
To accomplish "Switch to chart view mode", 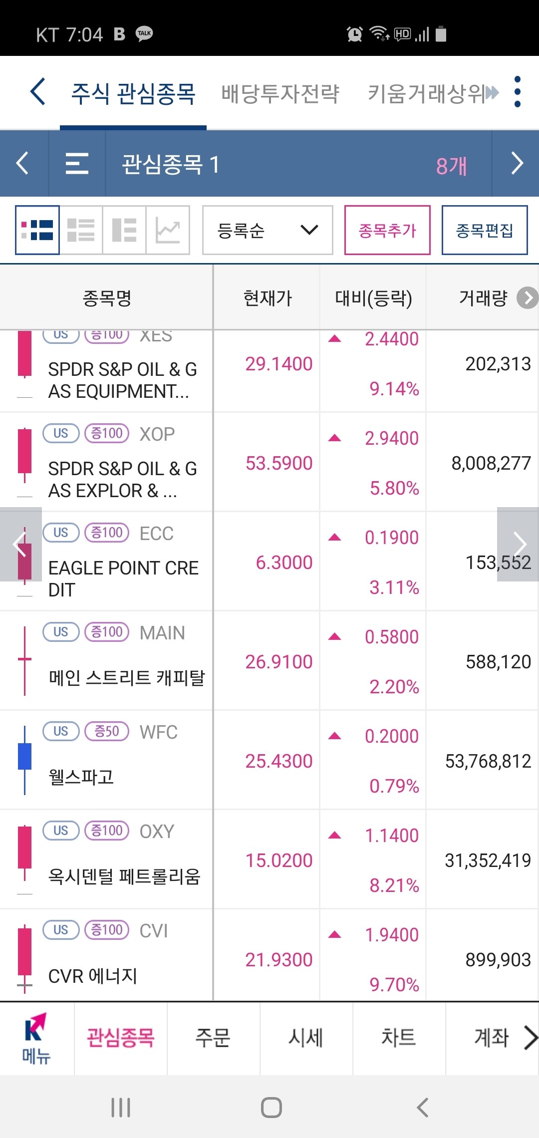I will point(168,230).
